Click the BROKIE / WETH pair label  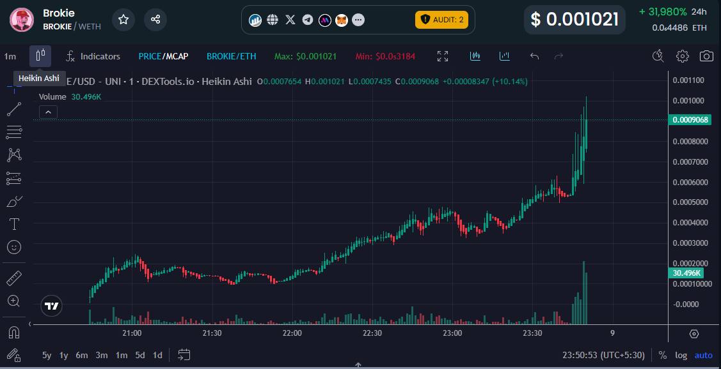pos(72,27)
